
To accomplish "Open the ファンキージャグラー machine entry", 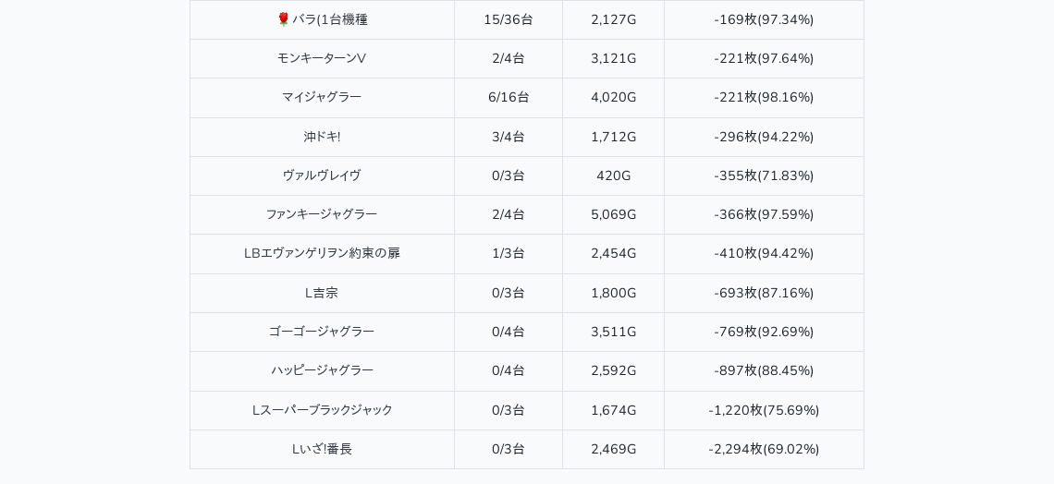I will pyautogui.click(x=322, y=214).
